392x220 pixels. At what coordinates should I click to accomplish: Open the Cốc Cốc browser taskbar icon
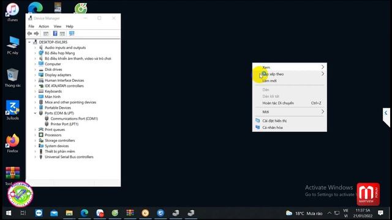pyautogui.click(x=115, y=213)
